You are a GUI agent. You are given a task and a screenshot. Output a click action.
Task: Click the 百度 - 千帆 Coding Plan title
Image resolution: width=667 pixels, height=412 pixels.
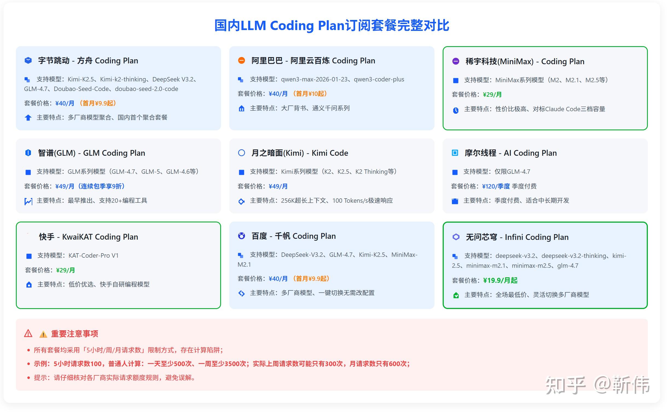click(x=294, y=236)
